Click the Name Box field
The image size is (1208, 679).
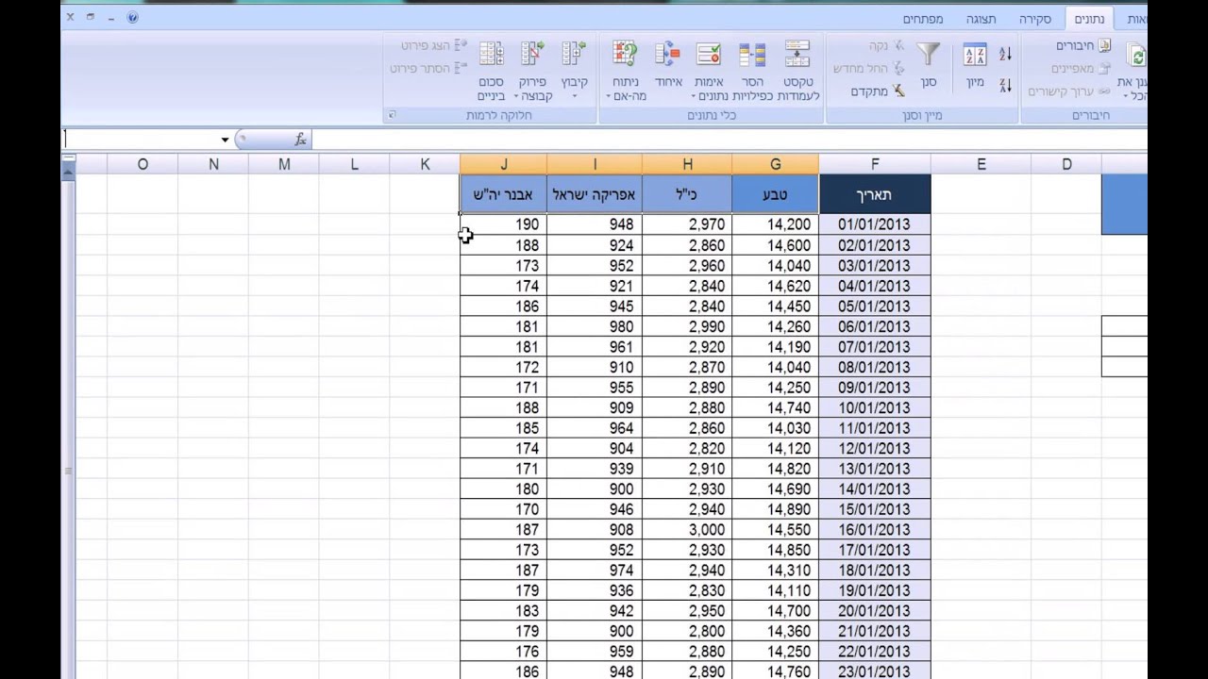pos(140,140)
